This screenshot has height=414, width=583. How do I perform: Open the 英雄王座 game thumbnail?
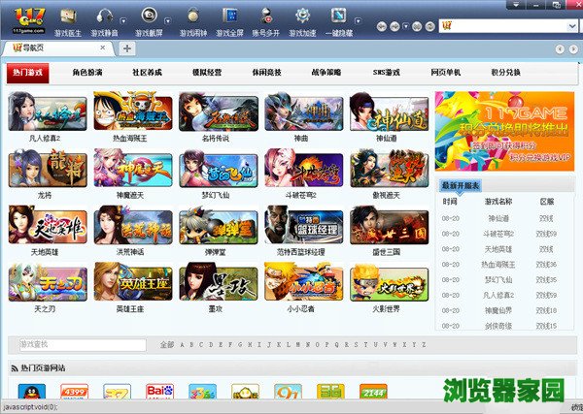[133, 282]
